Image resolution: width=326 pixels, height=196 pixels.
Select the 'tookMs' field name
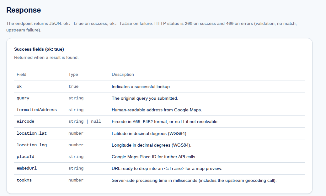[x=24, y=180]
